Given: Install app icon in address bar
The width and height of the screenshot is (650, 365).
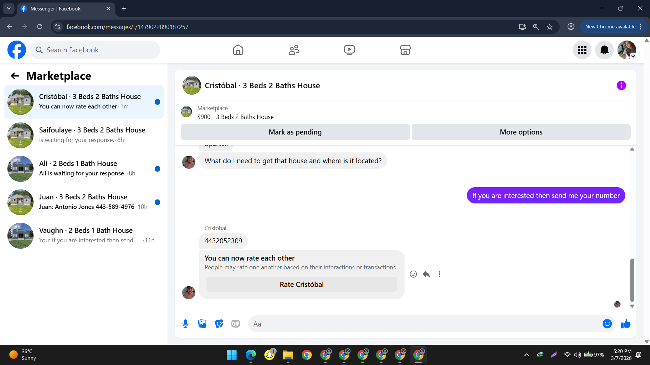Looking at the screenshot, I should (x=522, y=27).
